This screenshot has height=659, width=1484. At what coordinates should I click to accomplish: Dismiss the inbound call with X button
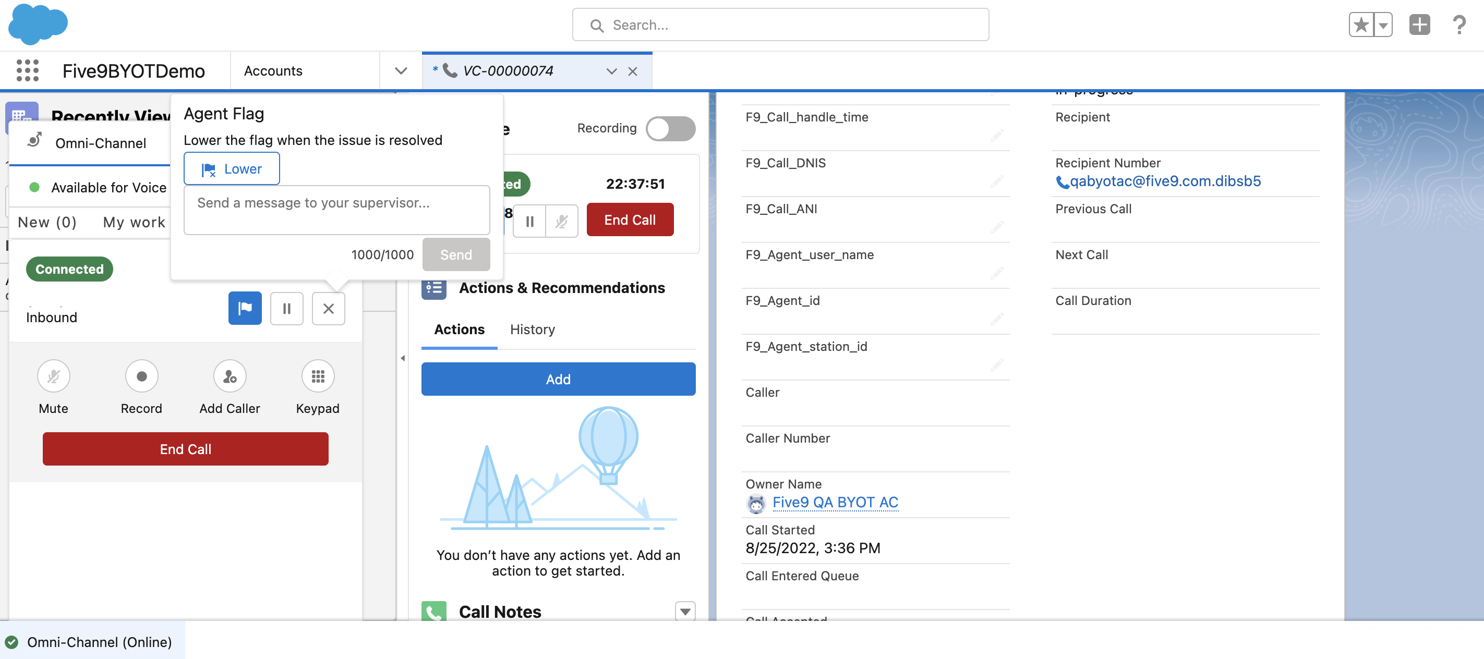[x=329, y=308]
